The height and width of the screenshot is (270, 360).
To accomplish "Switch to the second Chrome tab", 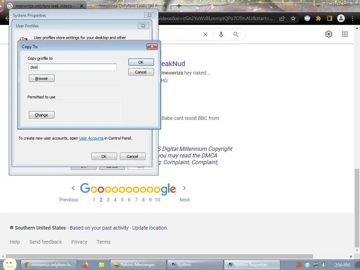I will pos(129,6).
